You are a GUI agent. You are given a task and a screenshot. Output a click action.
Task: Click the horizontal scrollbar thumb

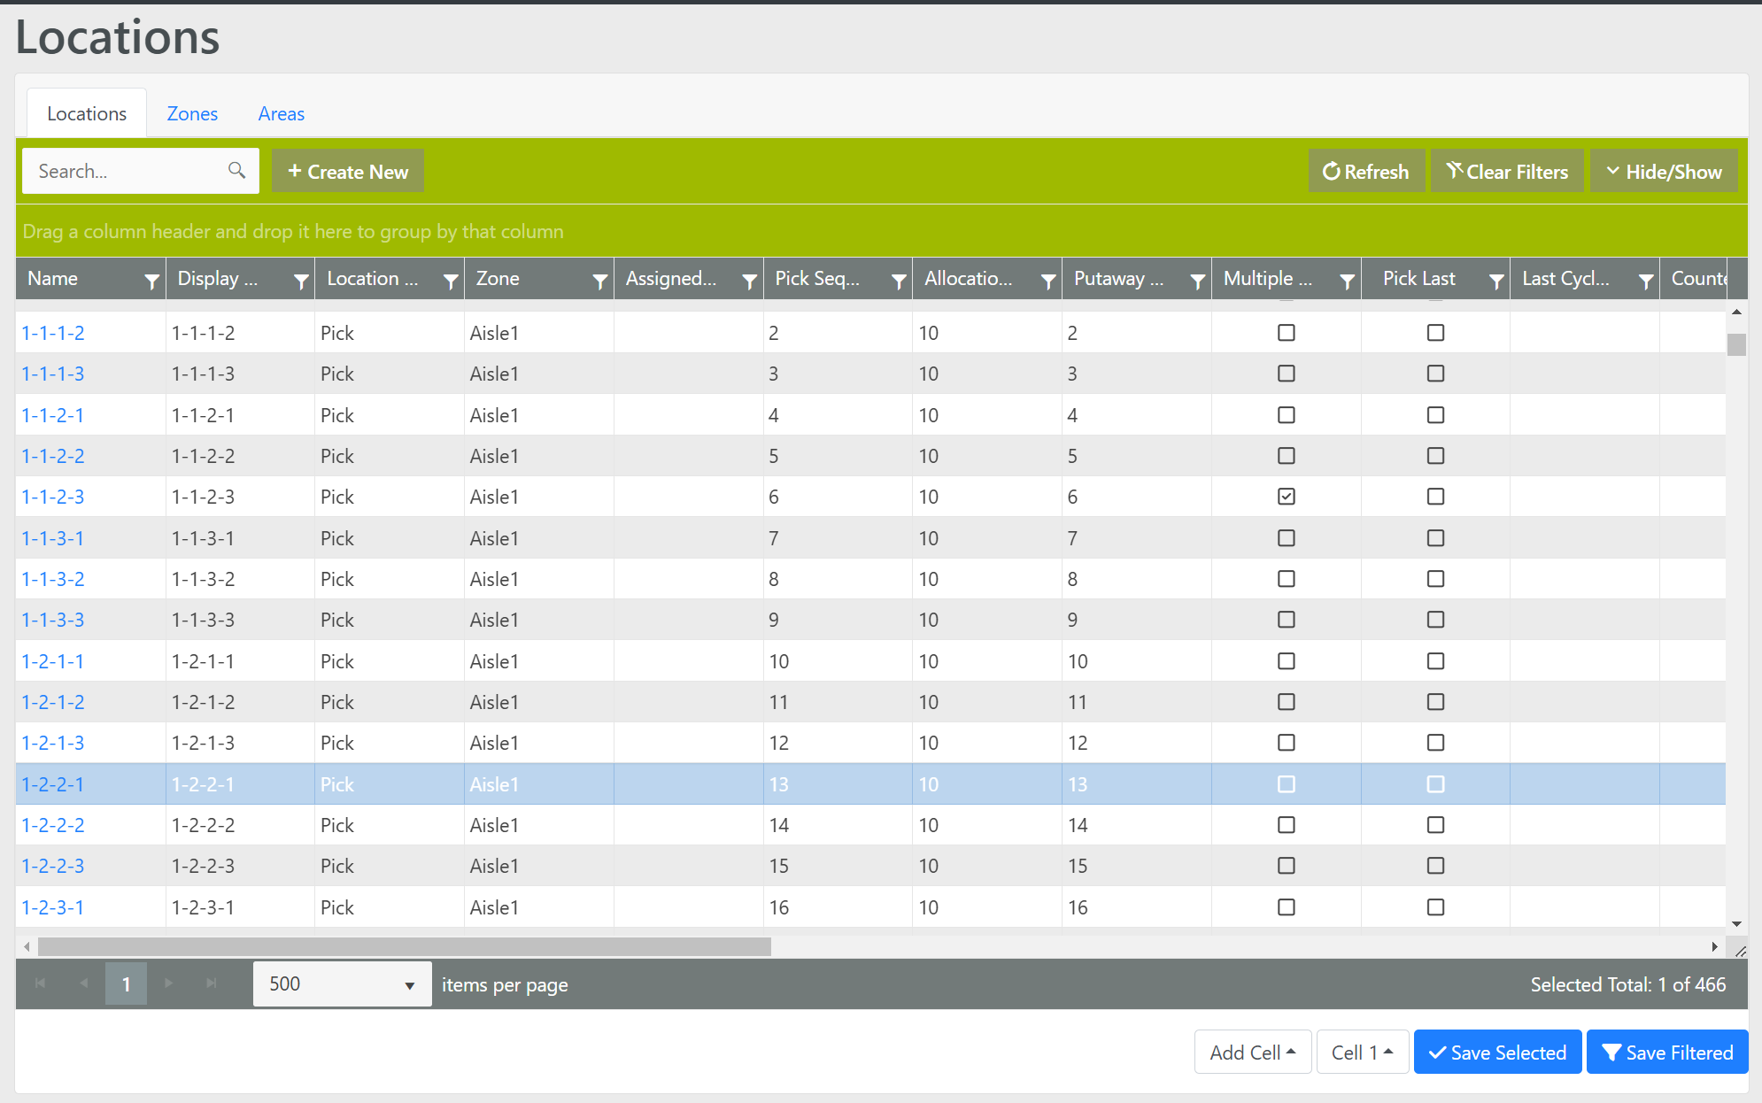pos(404,947)
